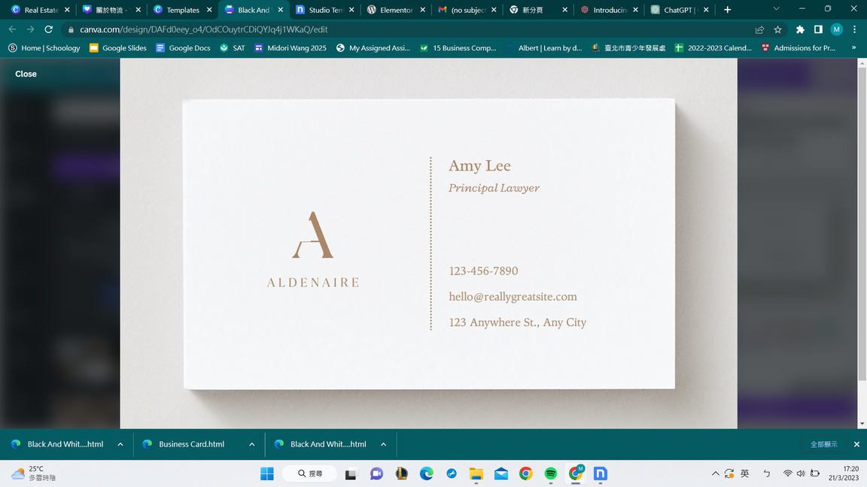Viewport: 867px width, 487px height.
Task: Switch to the ChatGPT tab
Action: pos(674,10)
